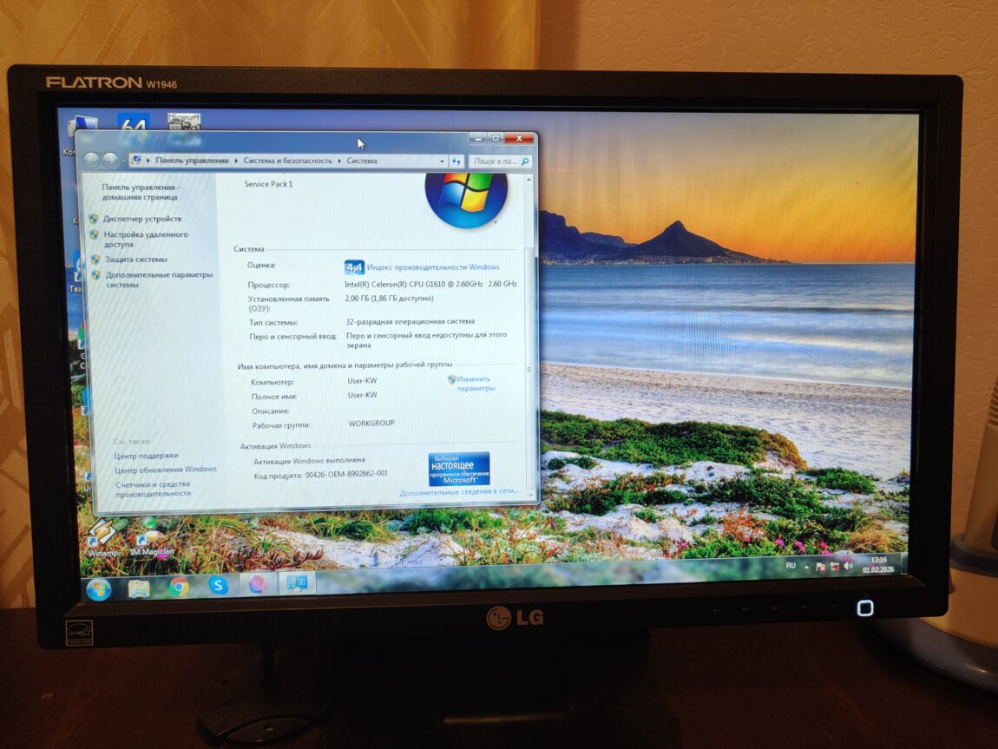Screen dimensions: 998x749
Task: Click the volume speaker icon in tray
Action: pos(848,567)
